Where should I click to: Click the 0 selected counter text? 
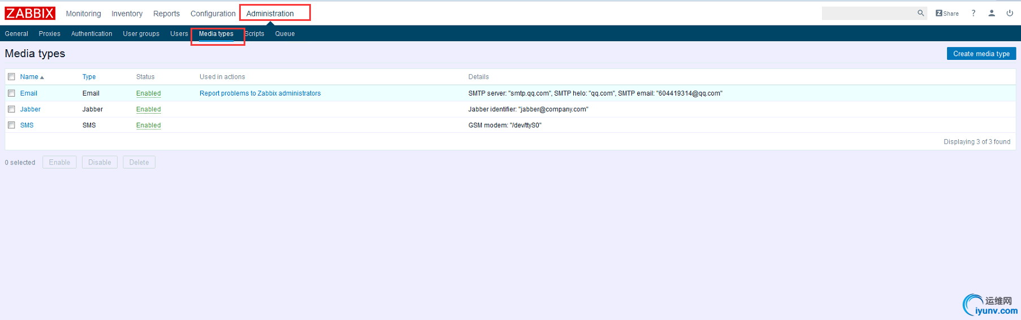[x=20, y=162]
